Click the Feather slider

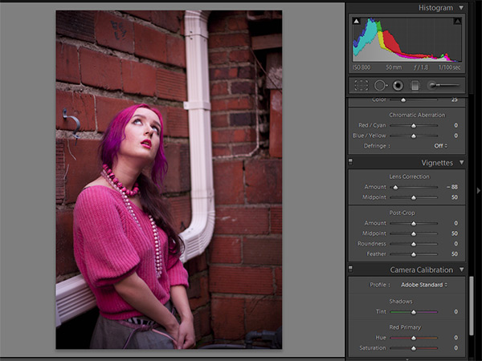(x=414, y=254)
